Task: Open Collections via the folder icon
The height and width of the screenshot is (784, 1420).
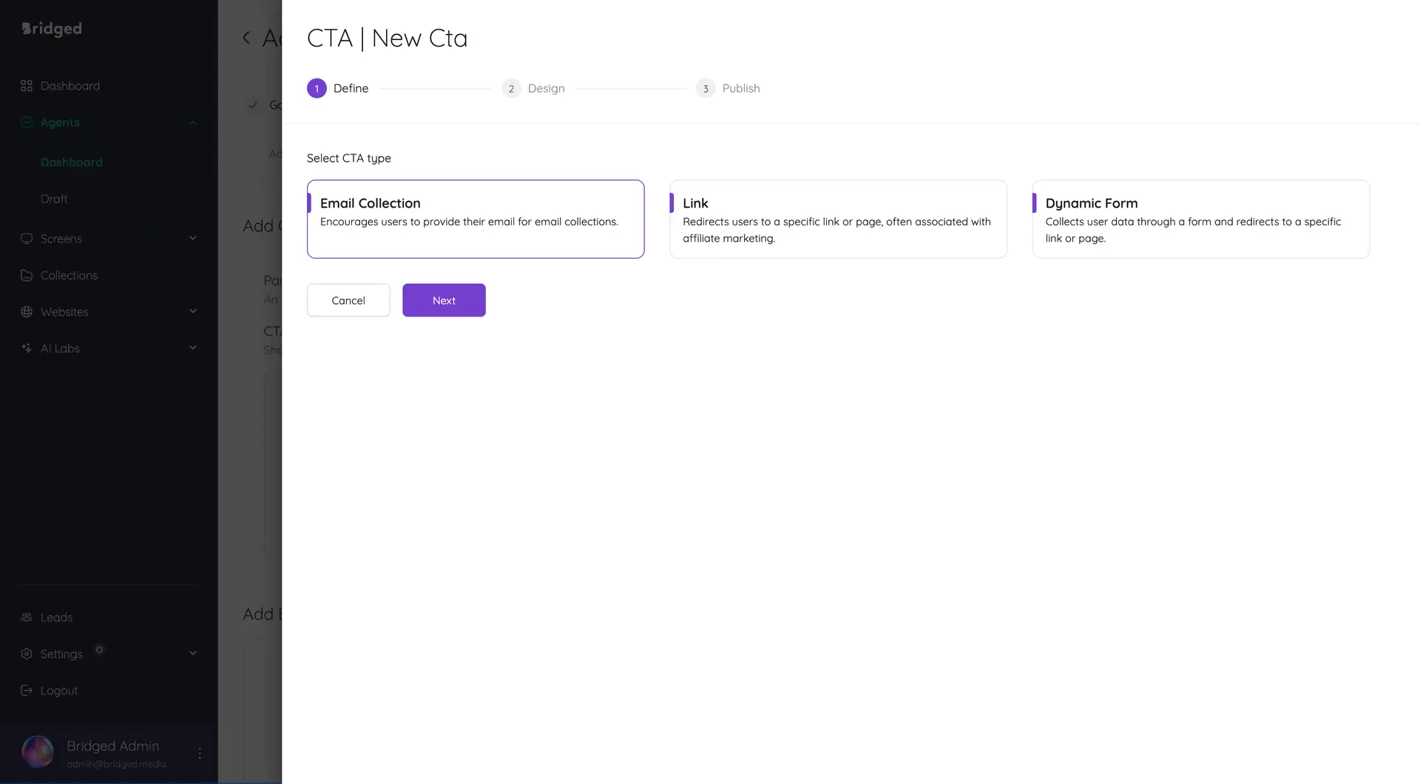Action: 27,275
